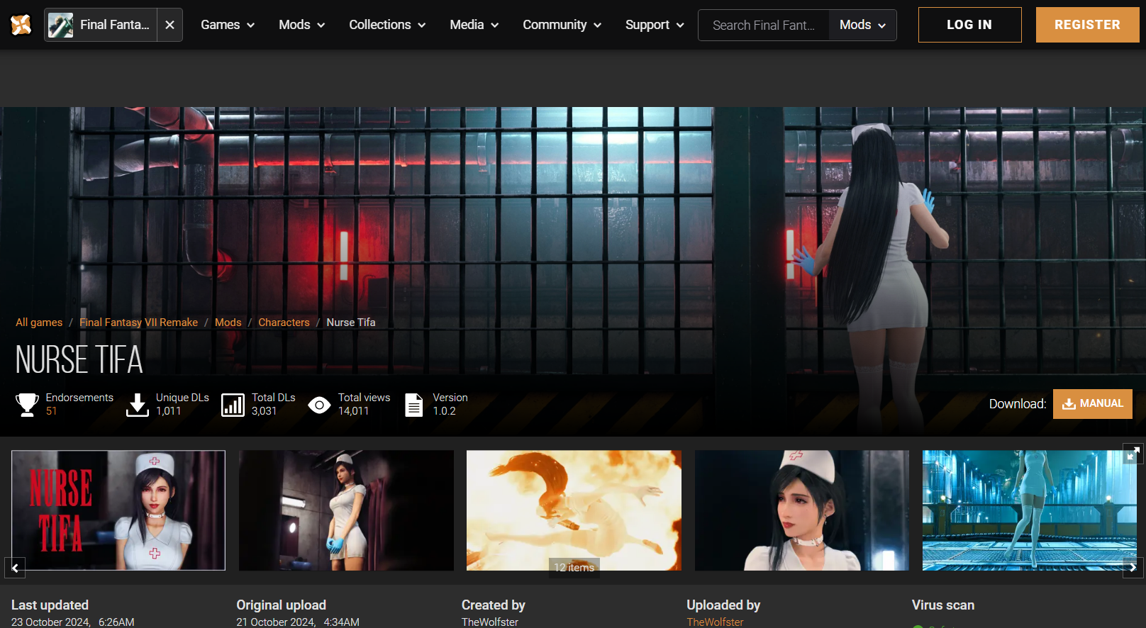Expand the Collections dropdown menu
Image resolution: width=1146 pixels, height=628 pixels.
click(x=387, y=25)
